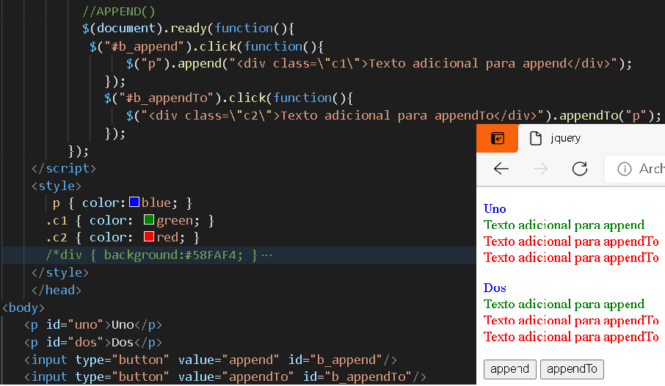Click '.append(' call after $("p")
Screen dimensions: 665x386
tap(200, 64)
